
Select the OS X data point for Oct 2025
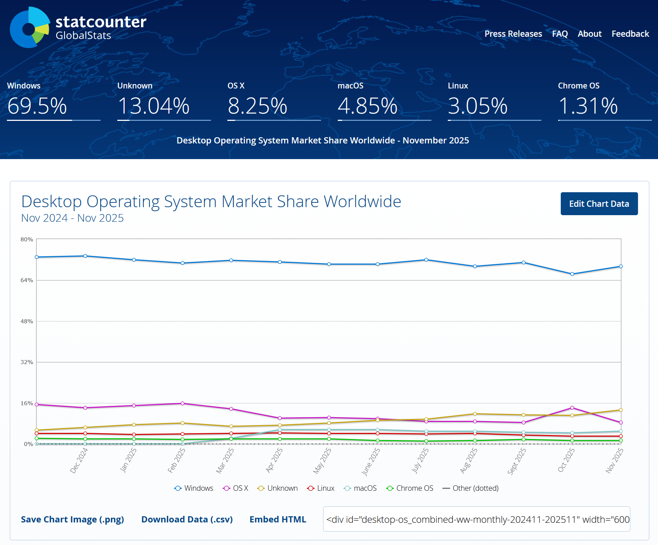click(x=572, y=408)
